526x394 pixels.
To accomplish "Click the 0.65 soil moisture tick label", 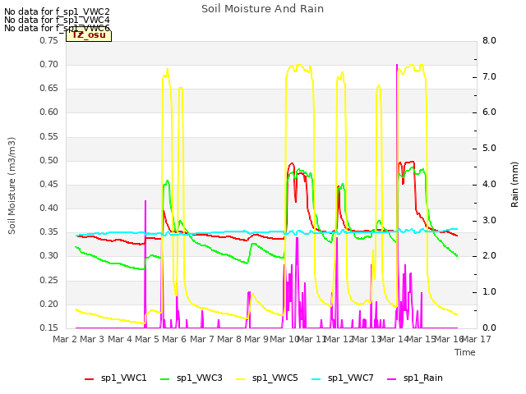I will click(48, 89).
